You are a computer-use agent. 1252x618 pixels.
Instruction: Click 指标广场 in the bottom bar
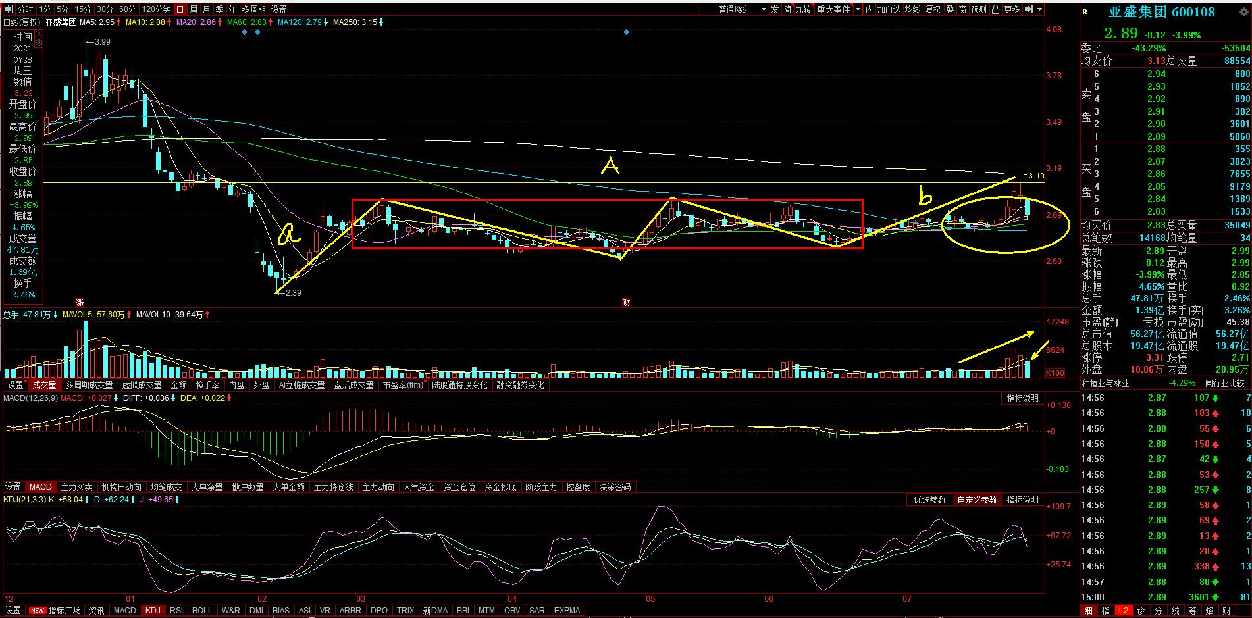(x=65, y=611)
